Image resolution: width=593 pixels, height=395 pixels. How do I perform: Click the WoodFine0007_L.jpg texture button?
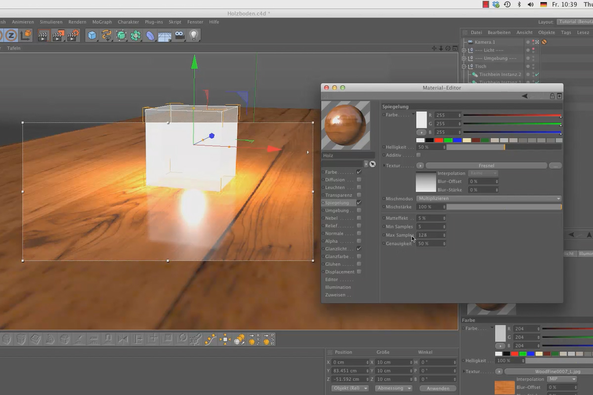tap(550, 371)
